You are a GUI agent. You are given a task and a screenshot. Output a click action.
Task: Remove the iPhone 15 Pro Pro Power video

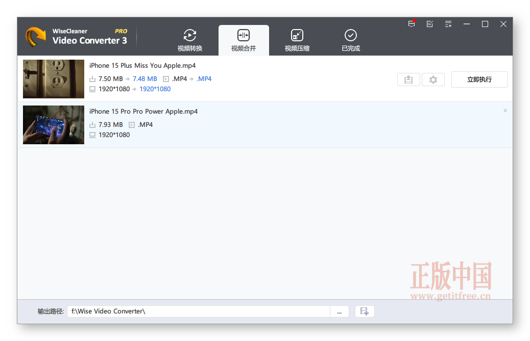[x=505, y=111]
